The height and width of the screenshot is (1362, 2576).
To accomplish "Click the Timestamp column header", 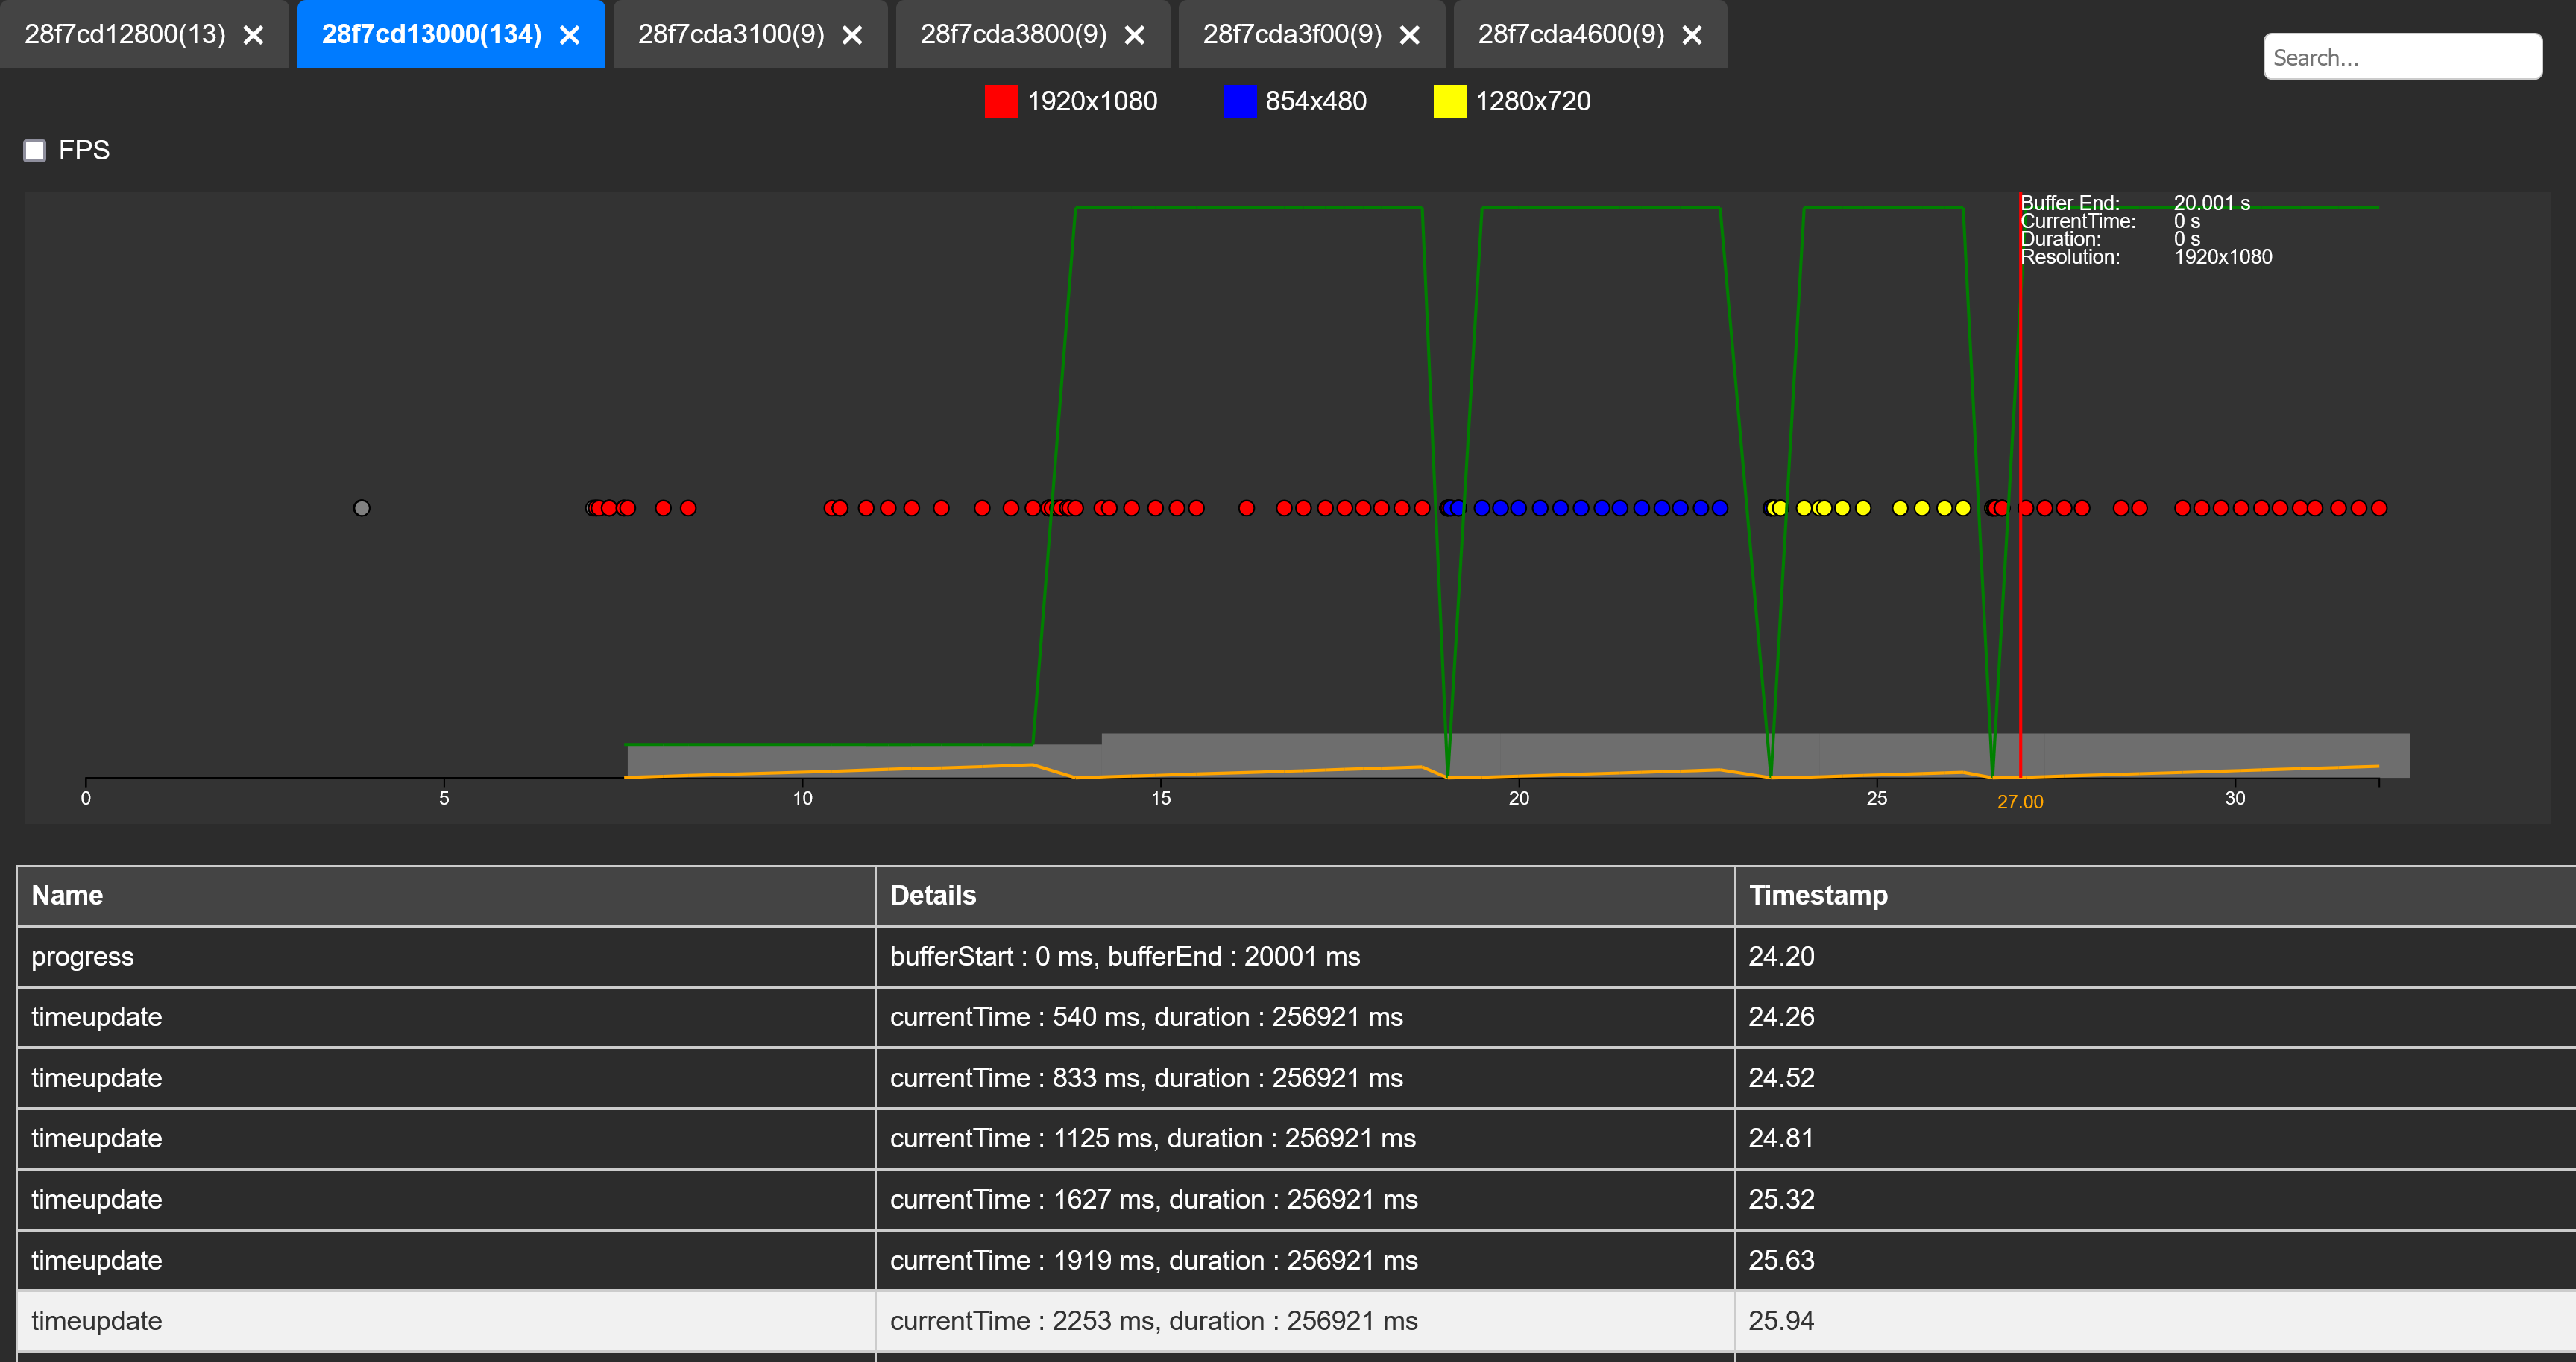I will click(x=1818, y=896).
